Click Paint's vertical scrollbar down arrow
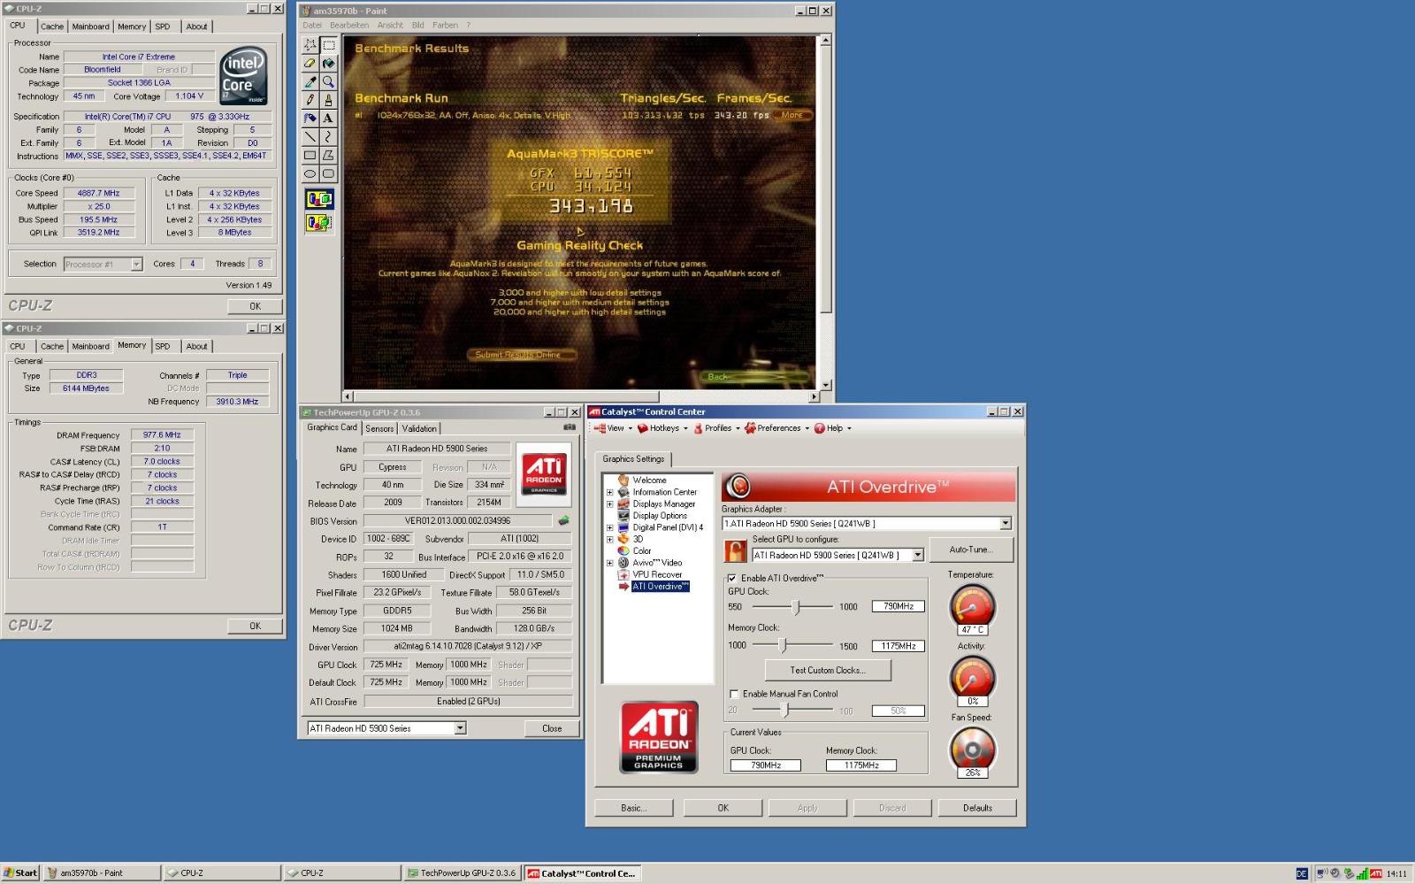Image resolution: width=1415 pixels, height=884 pixels. click(826, 386)
